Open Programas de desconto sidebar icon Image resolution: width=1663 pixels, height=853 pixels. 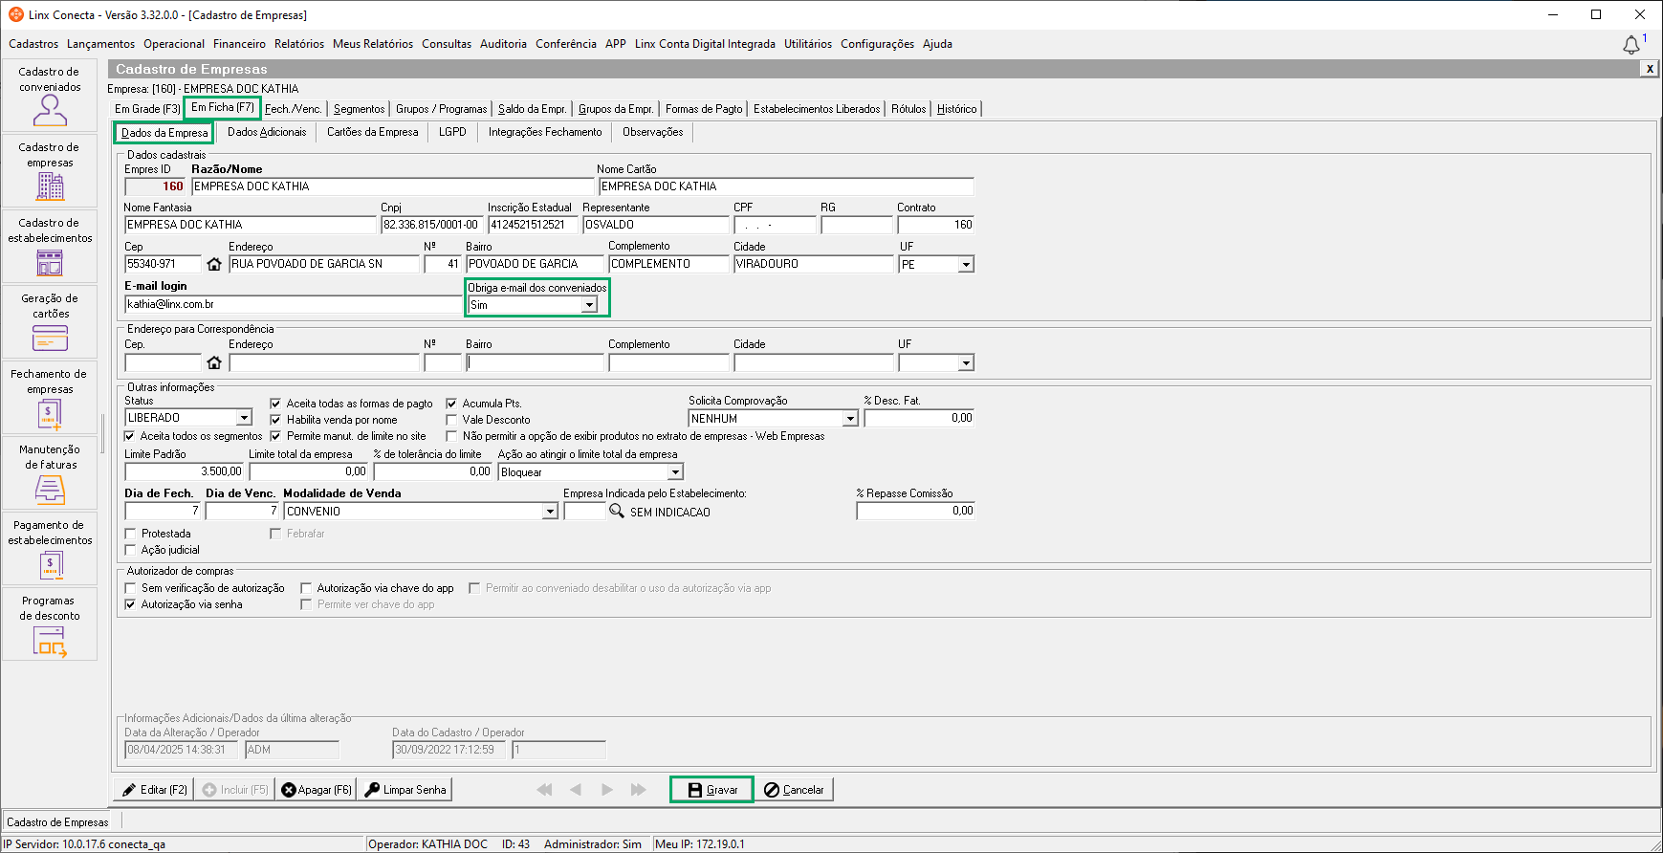50,624
